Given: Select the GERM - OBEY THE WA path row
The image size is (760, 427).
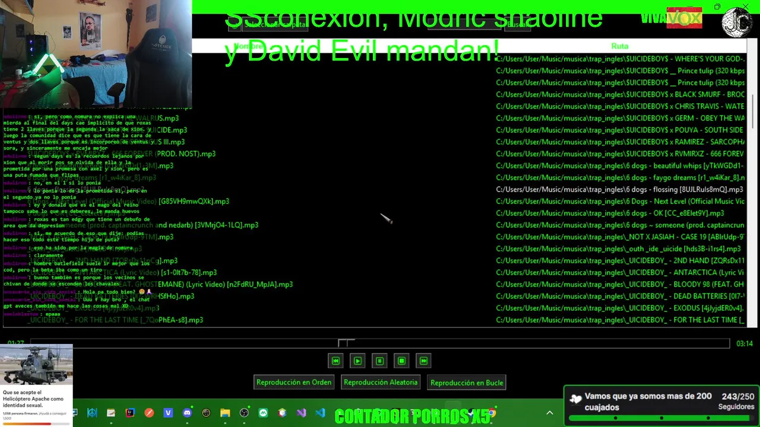Looking at the screenshot, I should 620,118.
